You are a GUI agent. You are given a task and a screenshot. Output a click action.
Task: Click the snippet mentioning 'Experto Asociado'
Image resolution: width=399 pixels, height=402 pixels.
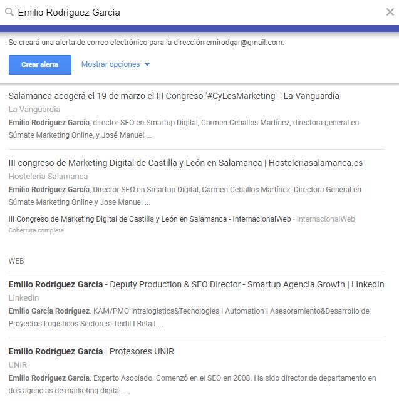click(x=192, y=384)
